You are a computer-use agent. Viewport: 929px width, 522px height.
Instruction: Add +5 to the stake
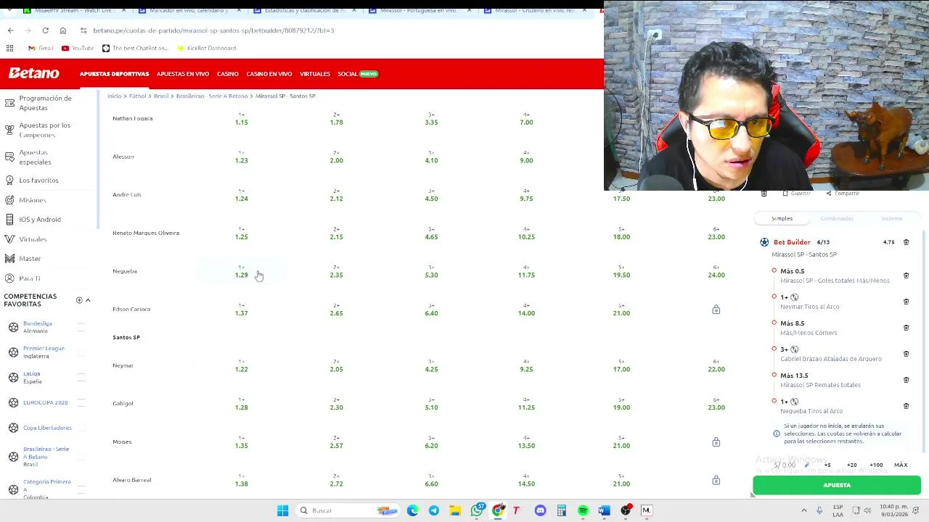tap(827, 465)
